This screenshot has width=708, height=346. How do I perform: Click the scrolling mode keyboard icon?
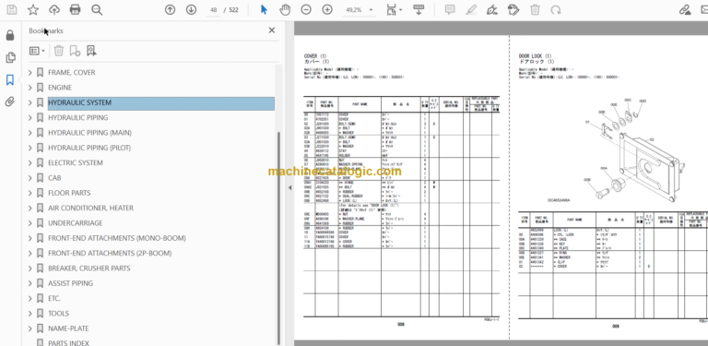click(419, 9)
